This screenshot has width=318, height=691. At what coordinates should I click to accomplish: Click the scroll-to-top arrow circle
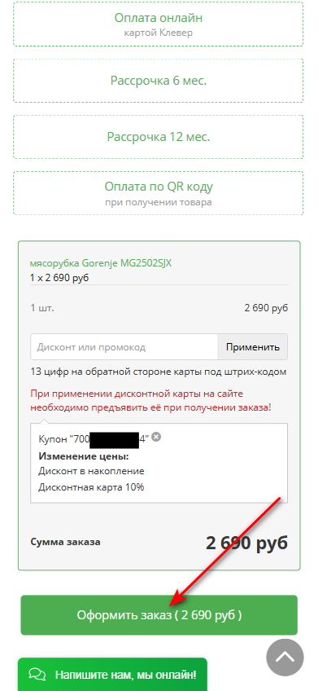tap(285, 657)
